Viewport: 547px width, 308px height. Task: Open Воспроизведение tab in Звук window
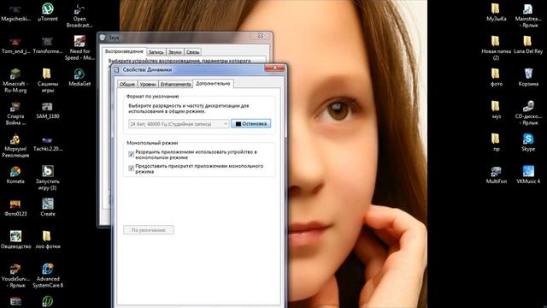124,51
